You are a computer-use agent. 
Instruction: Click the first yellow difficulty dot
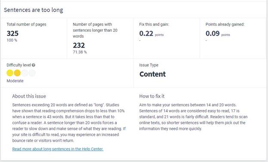point(10,73)
